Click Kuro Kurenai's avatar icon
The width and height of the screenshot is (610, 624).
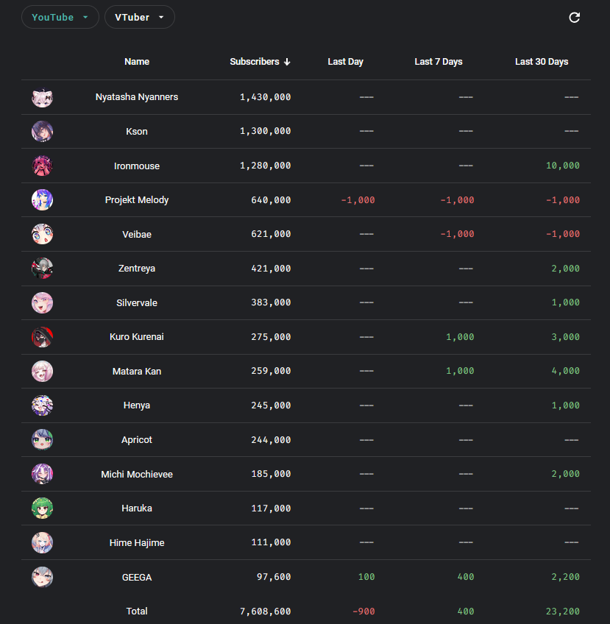click(42, 337)
